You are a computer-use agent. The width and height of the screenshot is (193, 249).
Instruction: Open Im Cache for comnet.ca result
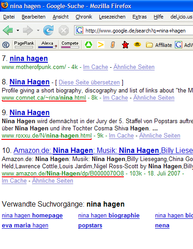point(115,98)
